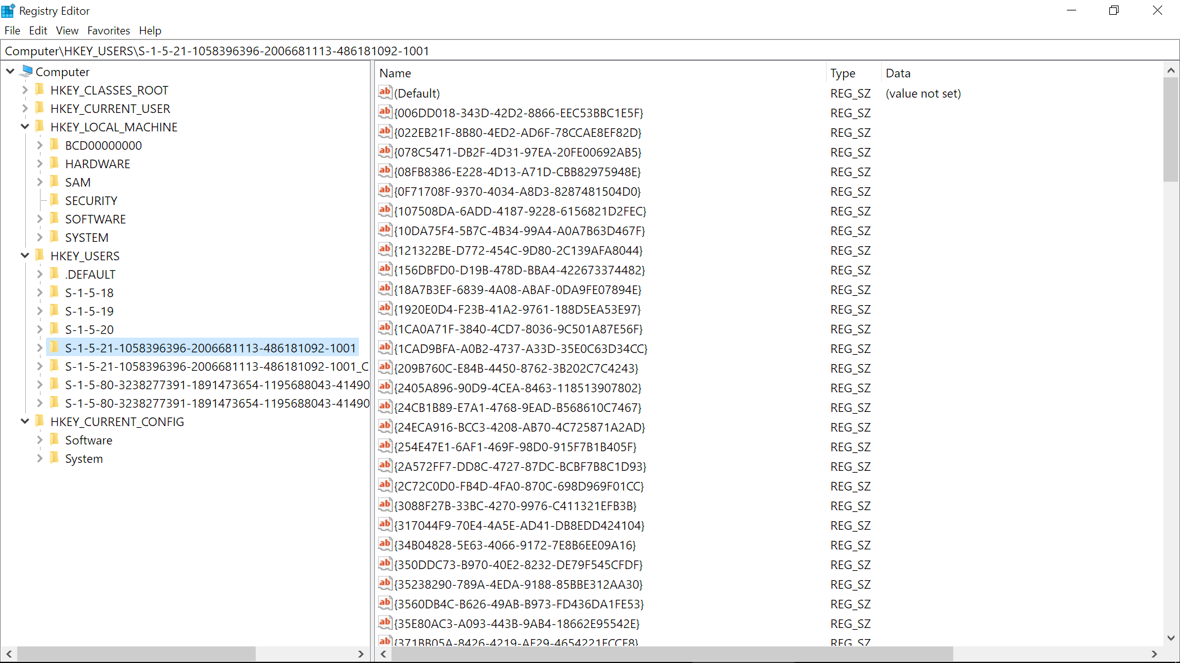Image resolution: width=1180 pixels, height=663 pixels.
Task: Click the ab icon for {35E80AC3-A093-443B-9AB4-18662E95542E}
Action: (385, 623)
